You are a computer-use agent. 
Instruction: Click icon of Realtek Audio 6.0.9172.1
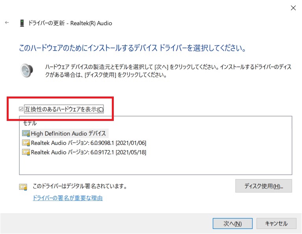[26, 152]
